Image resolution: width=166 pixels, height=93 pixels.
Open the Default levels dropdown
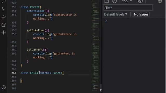click(116, 14)
